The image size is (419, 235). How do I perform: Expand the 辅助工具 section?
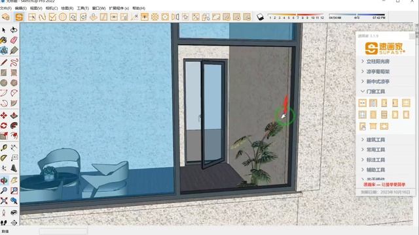[x=373, y=170]
